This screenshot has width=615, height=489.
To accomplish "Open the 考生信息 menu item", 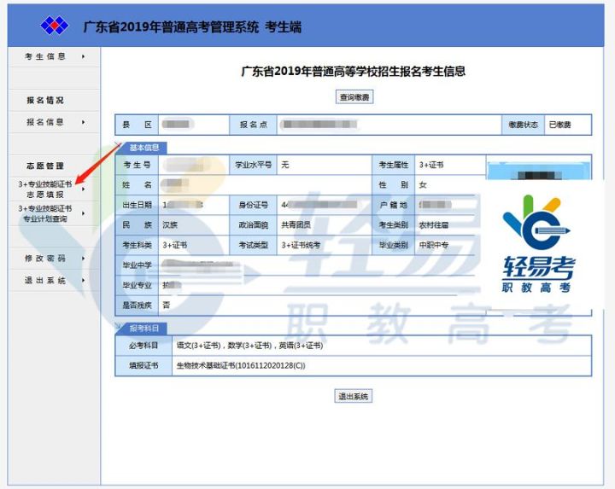I will 44,57.
